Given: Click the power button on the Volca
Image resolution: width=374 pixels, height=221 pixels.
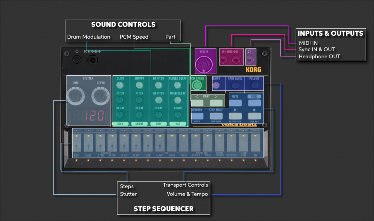Looking at the screenshot, I should [77, 60].
